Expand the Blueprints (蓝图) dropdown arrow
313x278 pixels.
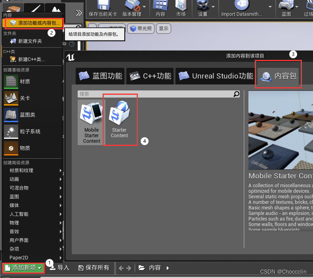297,7
